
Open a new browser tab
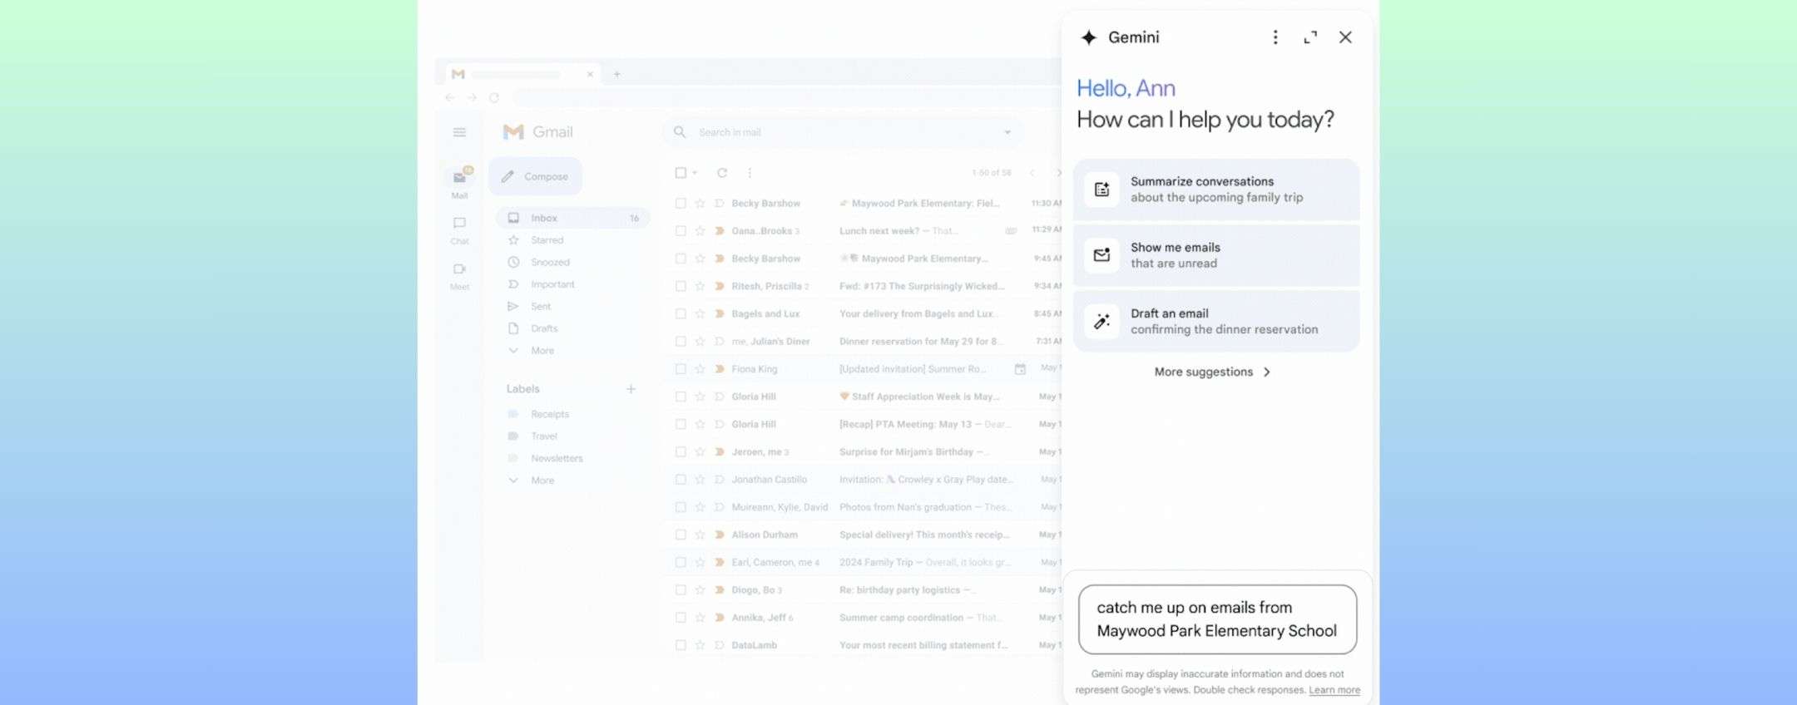click(616, 74)
